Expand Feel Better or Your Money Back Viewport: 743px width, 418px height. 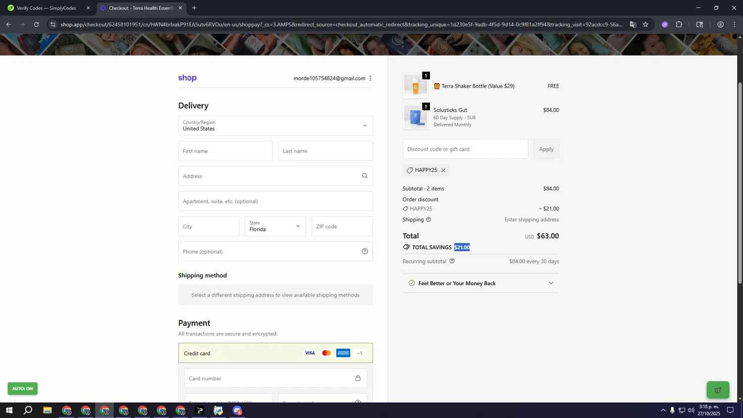click(x=480, y=283)
